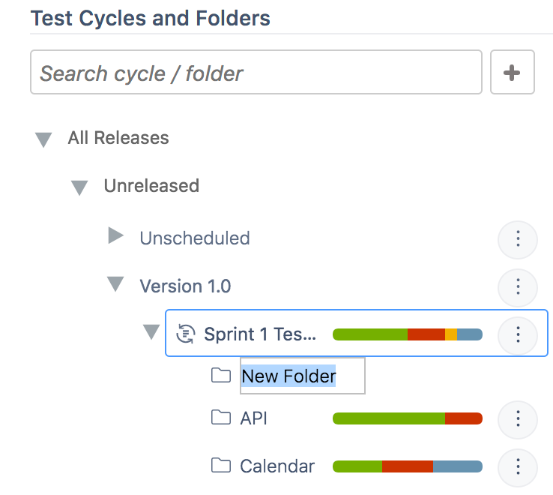
Task: Open the API folder three-dot menu
Action: tap(518, 419)
